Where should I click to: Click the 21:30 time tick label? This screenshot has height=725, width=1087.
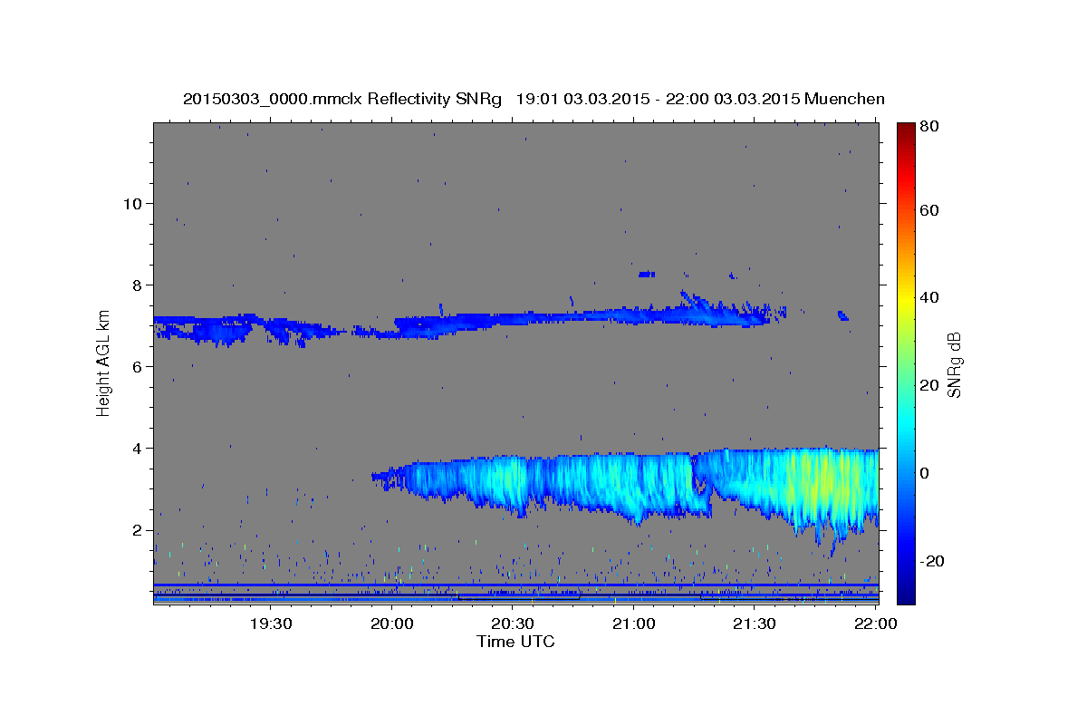(754, 623)
